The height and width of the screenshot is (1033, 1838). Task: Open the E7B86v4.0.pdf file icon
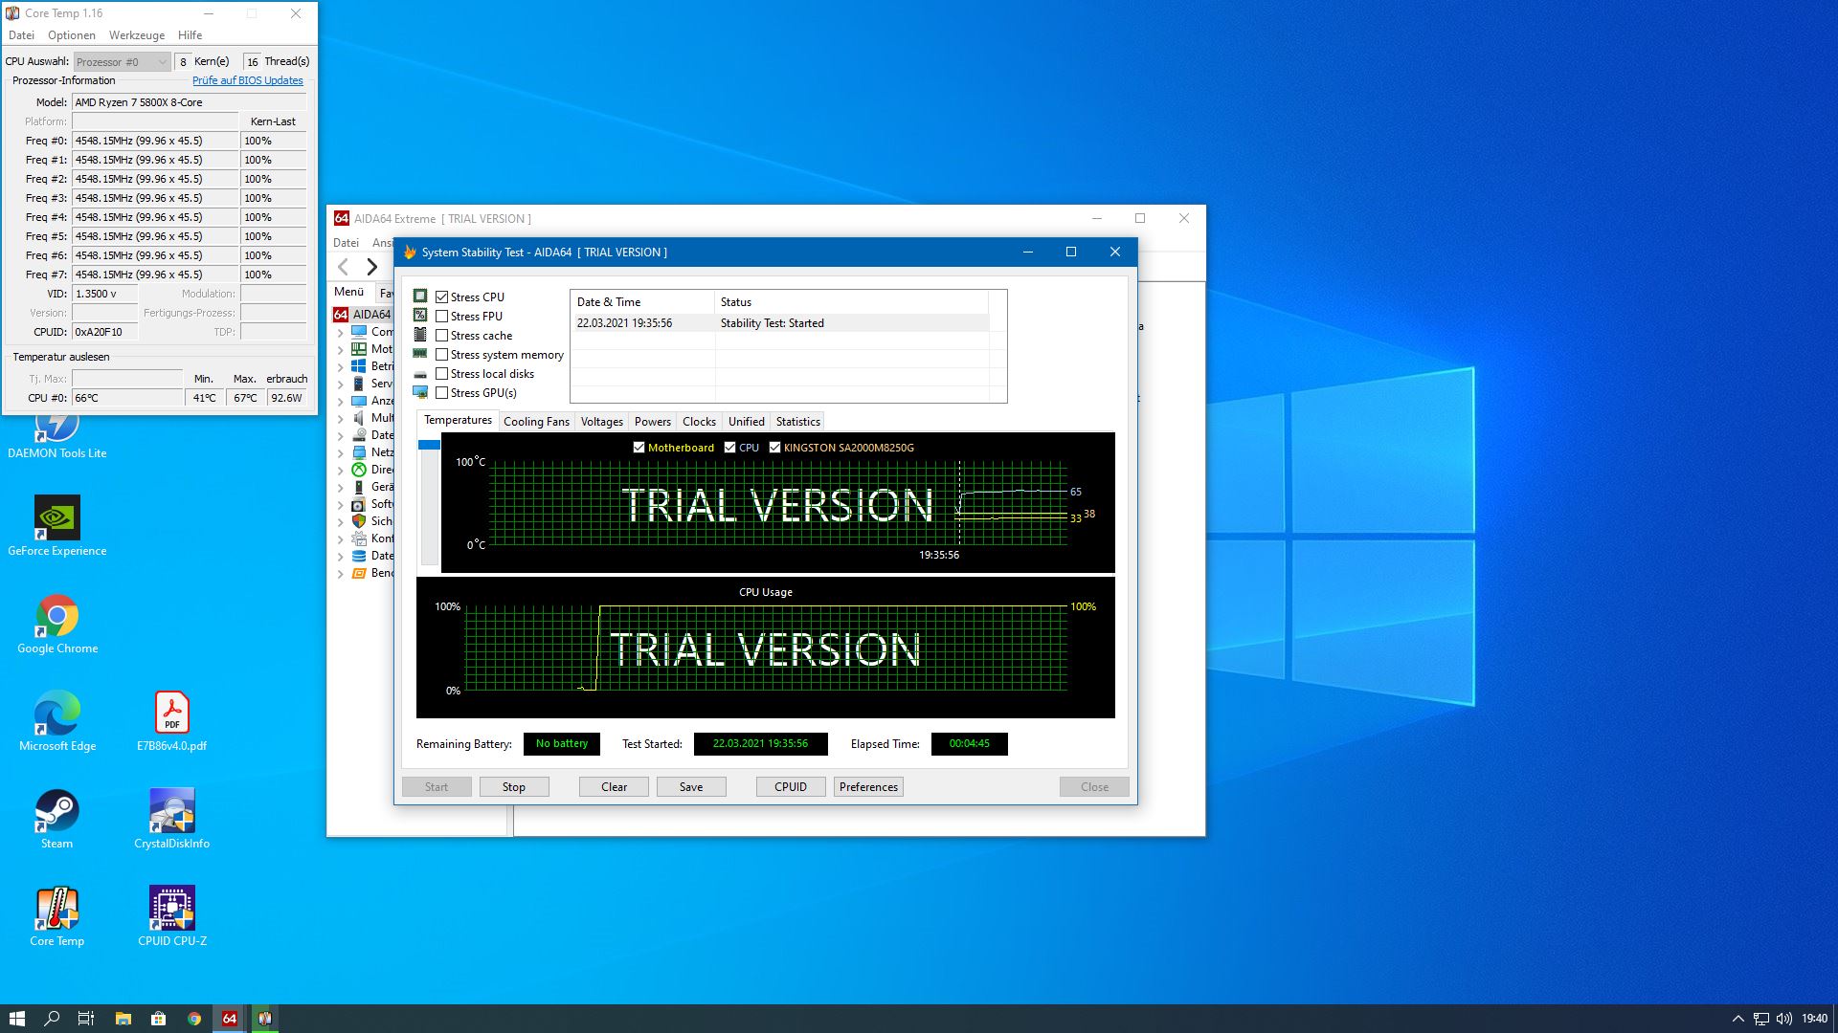pos(172,714)
